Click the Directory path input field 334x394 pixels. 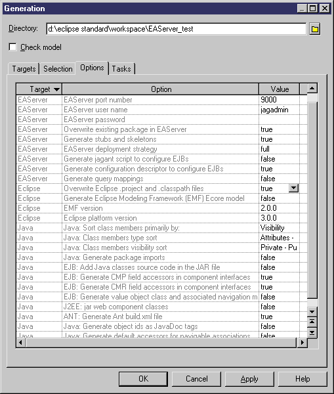point(176,29)
